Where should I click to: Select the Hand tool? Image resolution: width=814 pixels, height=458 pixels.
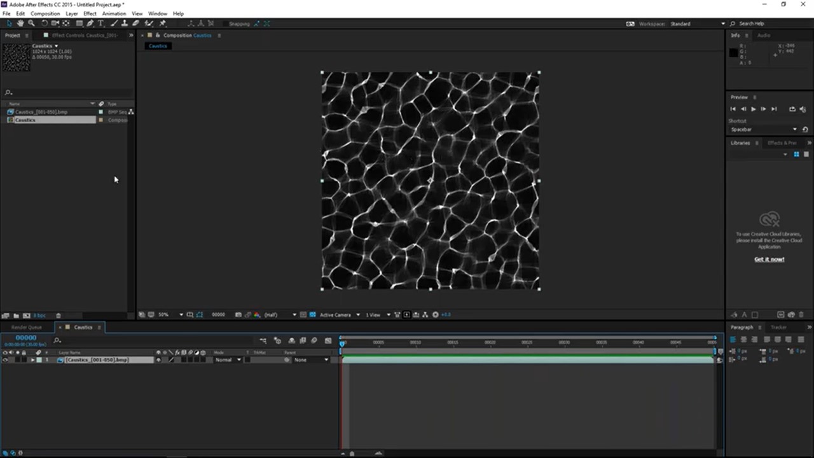tap(20, 24)
